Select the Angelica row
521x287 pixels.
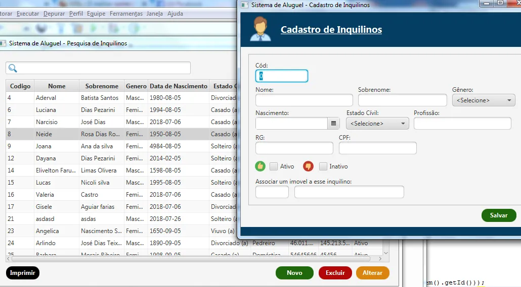(121, 231)
